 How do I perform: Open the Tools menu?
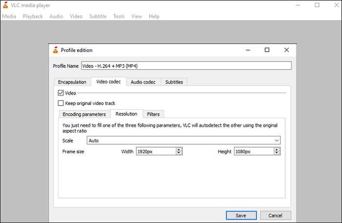point(119,16)
